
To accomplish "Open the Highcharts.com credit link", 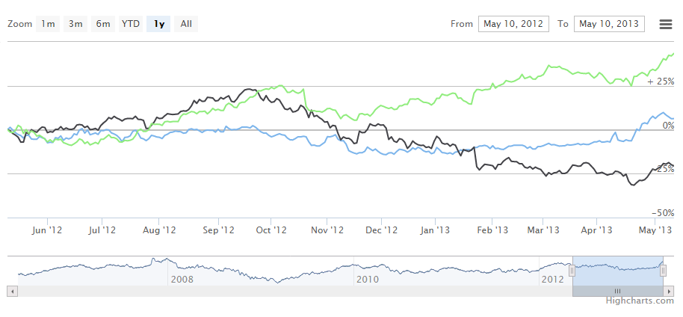I will (x=640, y=301).
